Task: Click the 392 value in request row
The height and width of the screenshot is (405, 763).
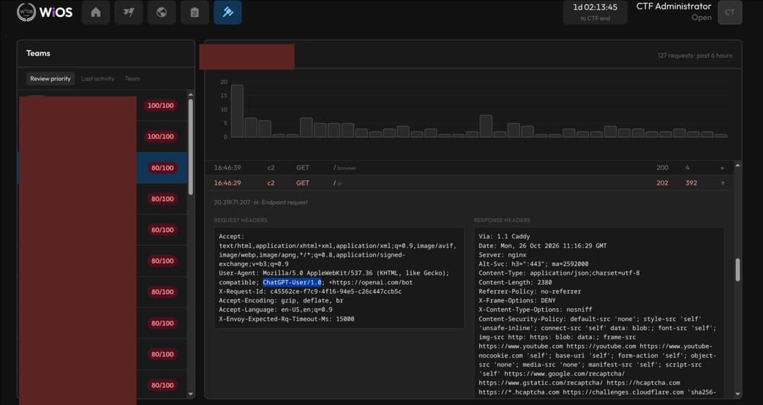Action: [691, 183]
